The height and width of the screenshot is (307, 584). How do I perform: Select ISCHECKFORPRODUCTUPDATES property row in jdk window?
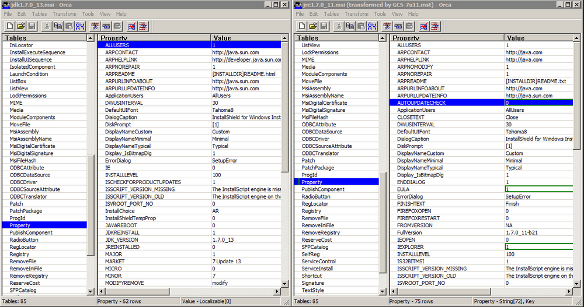[189, 182]
